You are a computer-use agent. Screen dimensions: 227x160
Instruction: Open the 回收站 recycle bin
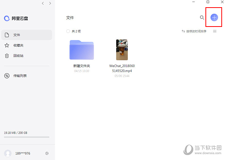coord(19,56)
